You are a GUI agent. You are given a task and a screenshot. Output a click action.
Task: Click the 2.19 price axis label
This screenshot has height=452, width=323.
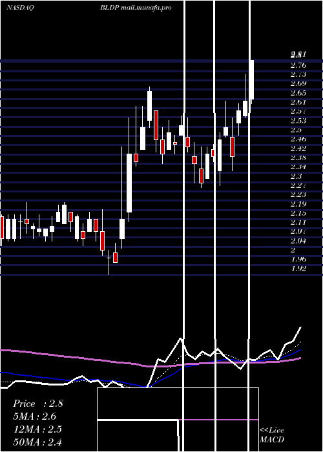tap(298, 204)
